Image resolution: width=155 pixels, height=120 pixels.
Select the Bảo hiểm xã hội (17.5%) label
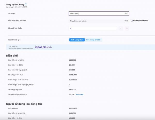[17, 113]
